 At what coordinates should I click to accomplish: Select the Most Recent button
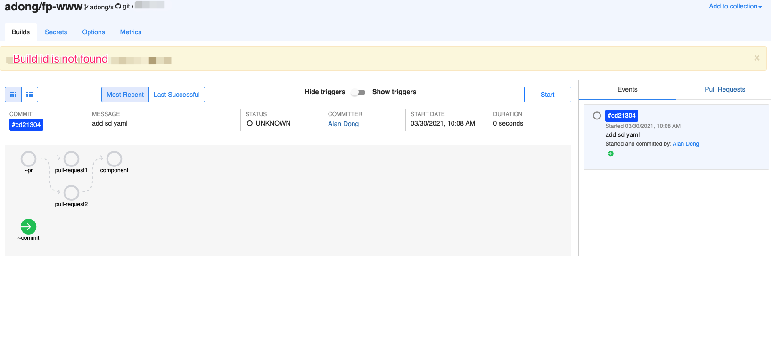pyautogui.click(x=125, y=95)
